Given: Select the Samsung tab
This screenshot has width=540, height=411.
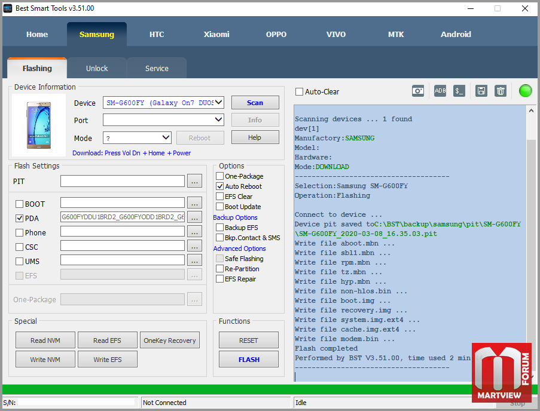Looking at the screenshot, I should tap(97, 35).
